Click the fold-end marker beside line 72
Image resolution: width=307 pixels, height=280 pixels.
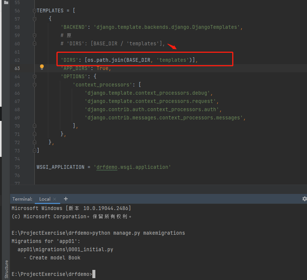point(34,142)
